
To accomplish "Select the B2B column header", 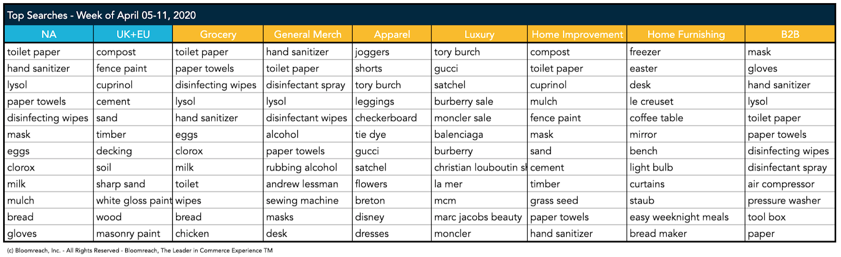I will pyautogui.click(x=790, y=34).
